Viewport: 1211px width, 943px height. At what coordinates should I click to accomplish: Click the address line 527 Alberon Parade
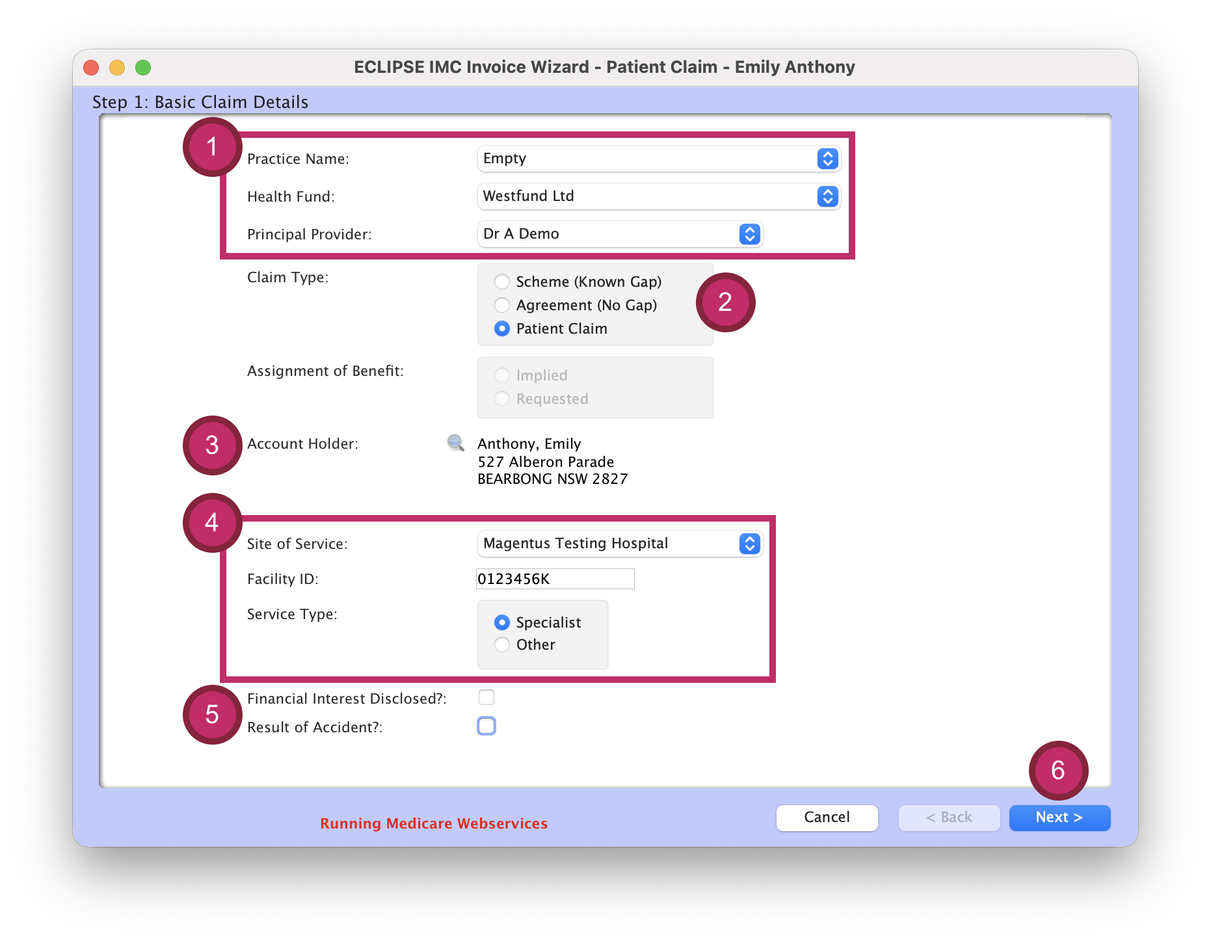tap(546, 462)
